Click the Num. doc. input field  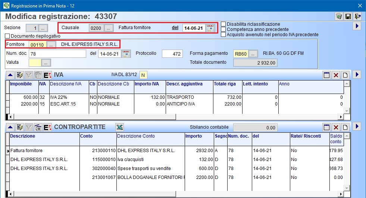(57, 54)
